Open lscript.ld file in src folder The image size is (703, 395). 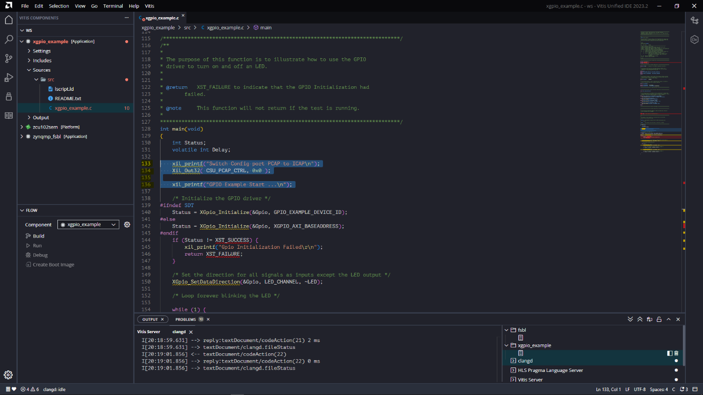(64, 89)
